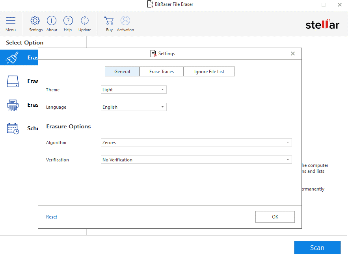Open the Theme dropdown showing Light
This screenshot has width=348, height=261.
coord(134,90)
